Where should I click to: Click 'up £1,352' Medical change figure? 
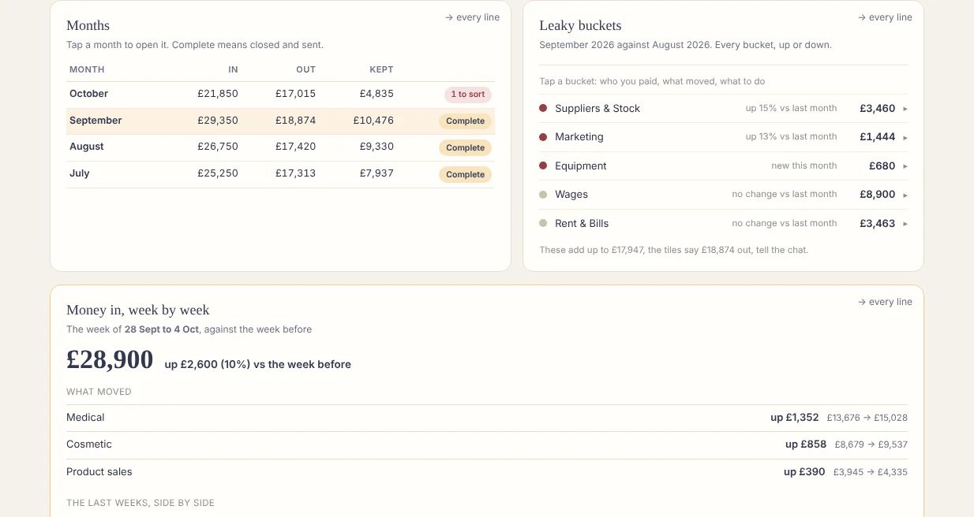(x=795, y=418)
